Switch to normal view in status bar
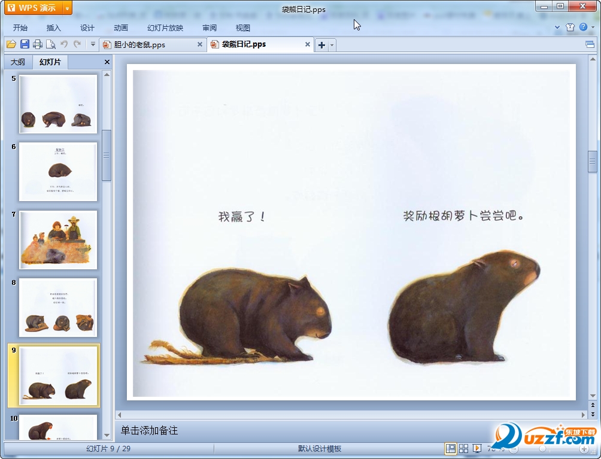 [x=450, y=448]
